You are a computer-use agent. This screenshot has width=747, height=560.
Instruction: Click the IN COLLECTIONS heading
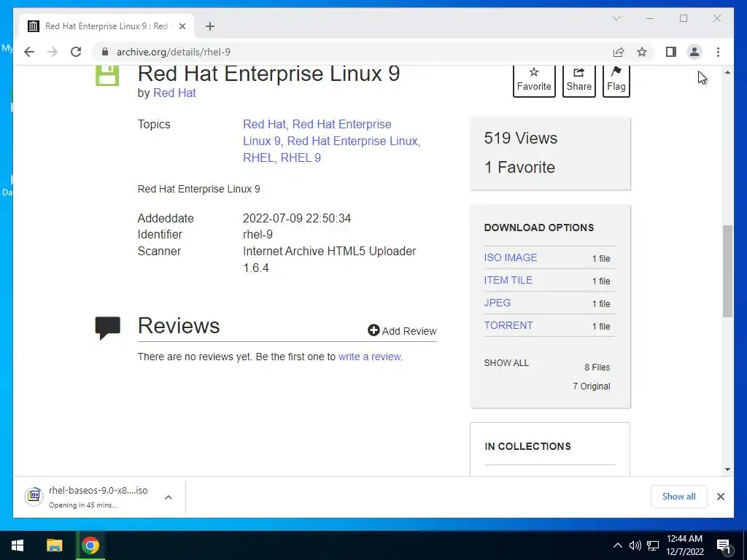(527, 446)
